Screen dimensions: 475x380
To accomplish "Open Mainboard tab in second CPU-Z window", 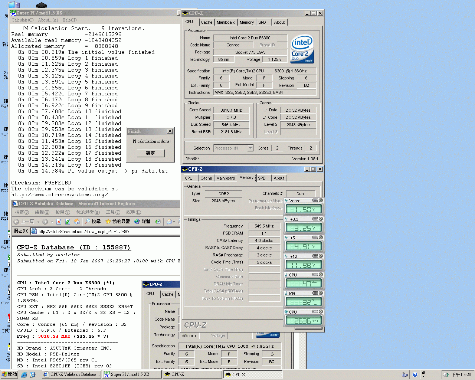I will coord(226,178).
